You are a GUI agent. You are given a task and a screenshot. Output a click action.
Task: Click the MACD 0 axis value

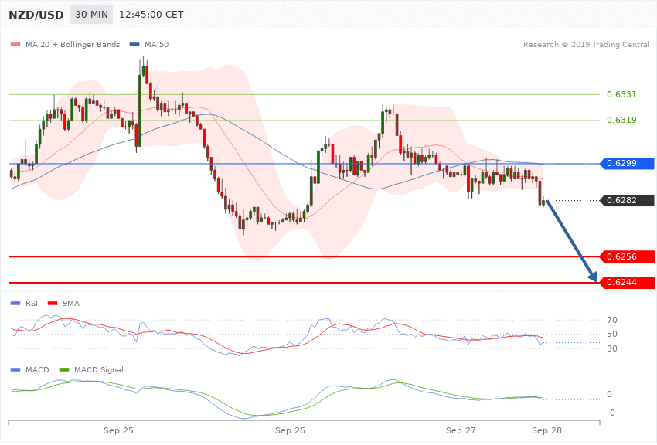pos(609,394)
